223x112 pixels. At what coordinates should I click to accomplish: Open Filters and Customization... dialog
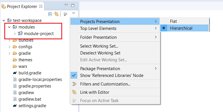[x=115, y=84]
